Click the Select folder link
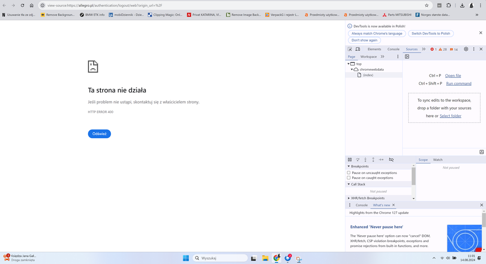 (450, 116)
